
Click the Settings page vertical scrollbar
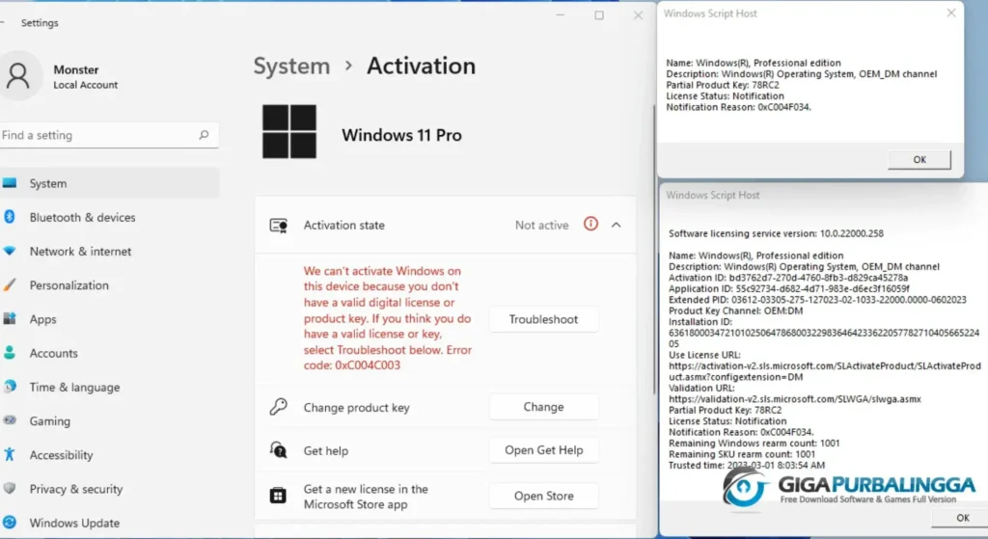pyautogui.click(x=653, y=252)
